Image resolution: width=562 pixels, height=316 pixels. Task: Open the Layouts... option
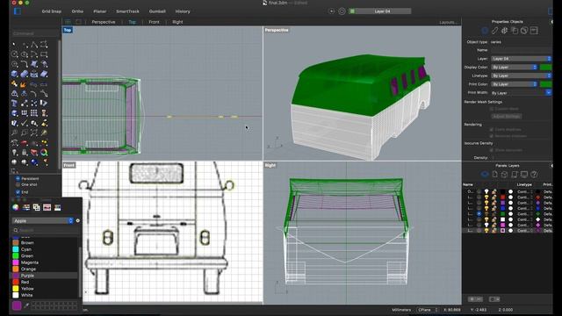point(448,22)
